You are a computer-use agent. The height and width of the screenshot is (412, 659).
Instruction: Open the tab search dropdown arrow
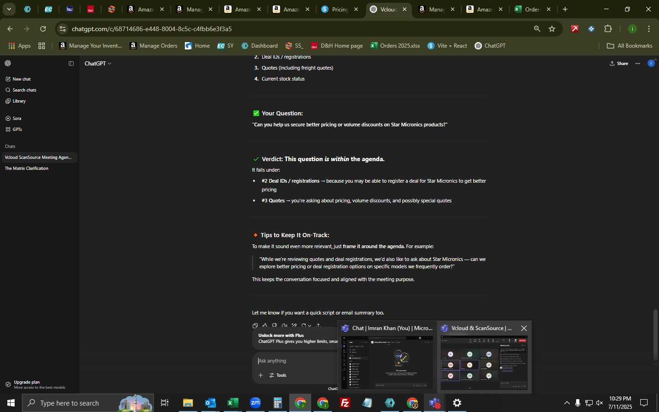click(x=9, y=9)
